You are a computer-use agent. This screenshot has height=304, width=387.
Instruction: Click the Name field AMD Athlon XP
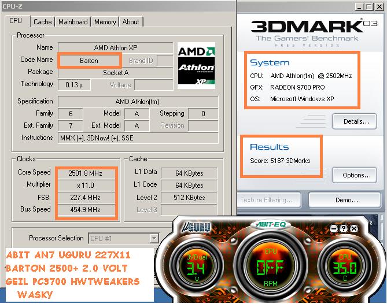tap(116, 48)
